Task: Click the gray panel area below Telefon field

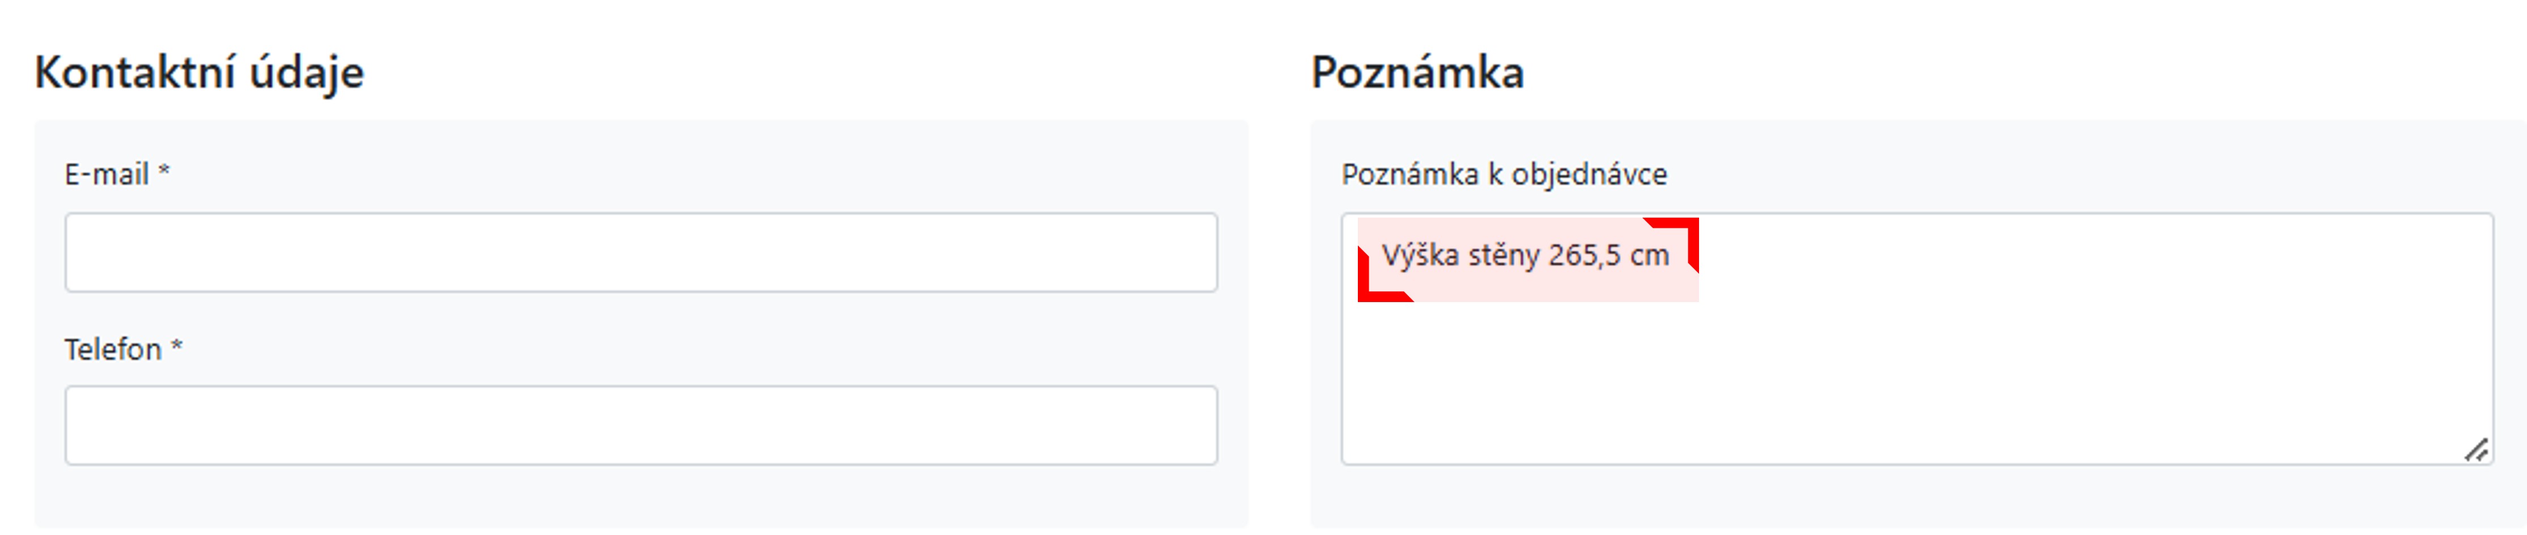Action: tap(640, 499)
